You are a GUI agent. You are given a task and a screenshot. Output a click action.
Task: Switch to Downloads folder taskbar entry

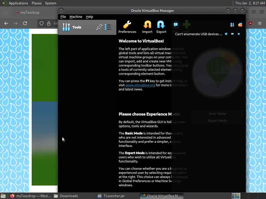tap(66, 196)
